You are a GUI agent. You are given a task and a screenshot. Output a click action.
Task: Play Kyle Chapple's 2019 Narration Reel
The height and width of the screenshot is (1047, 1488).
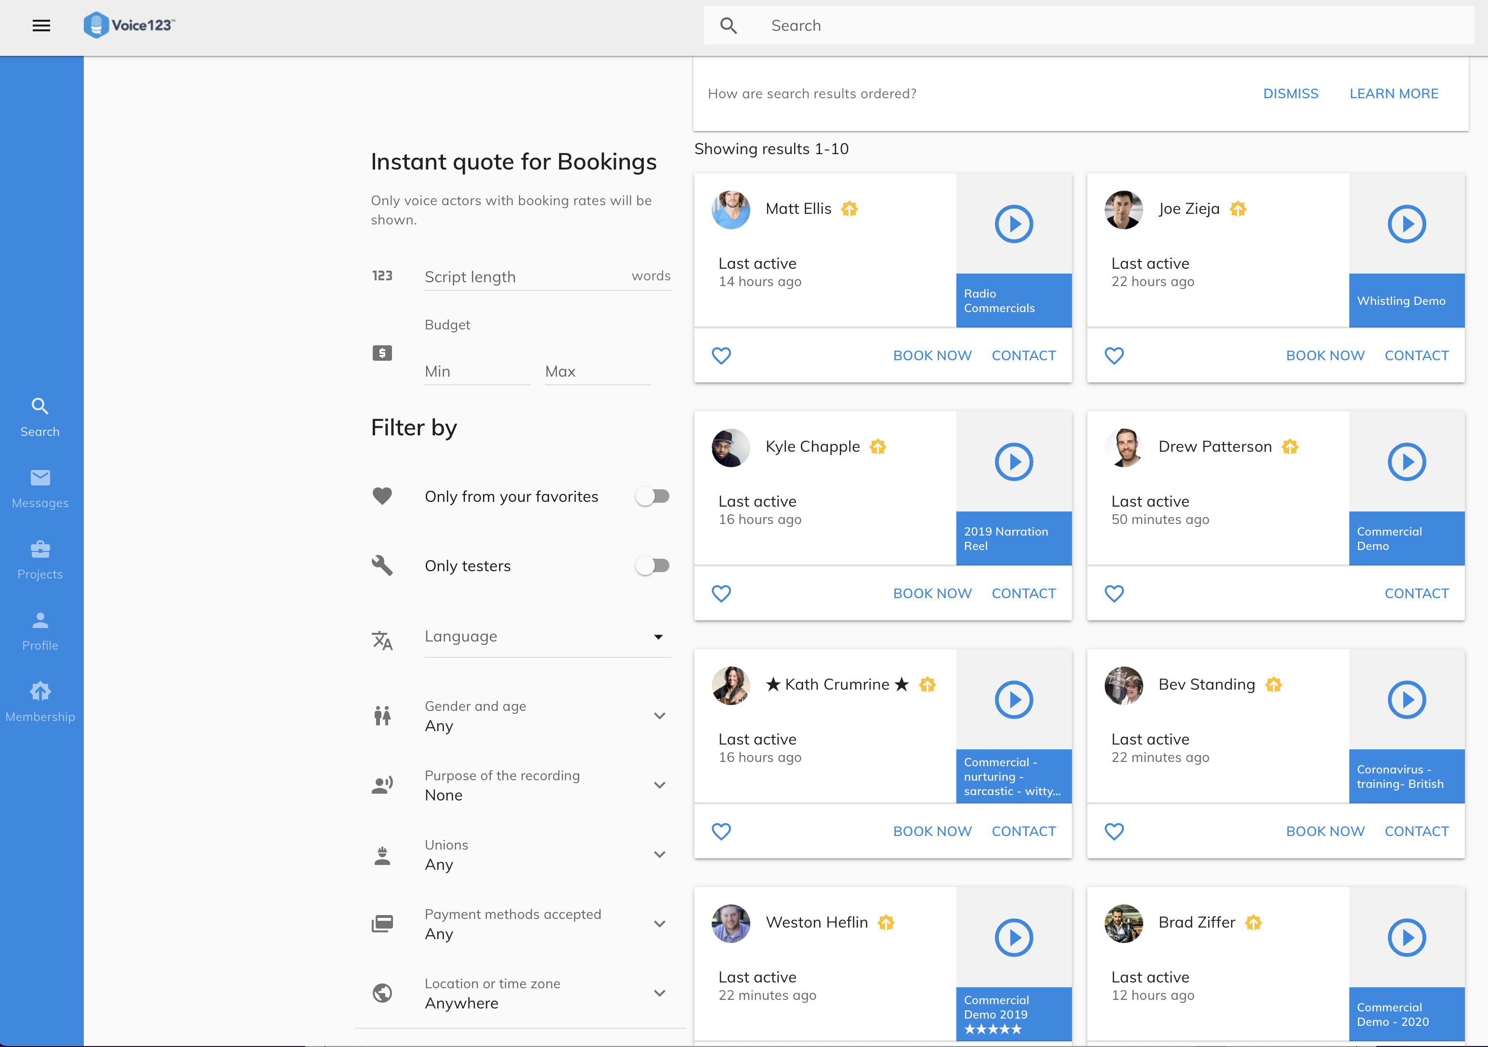[x=1013, y=462]
